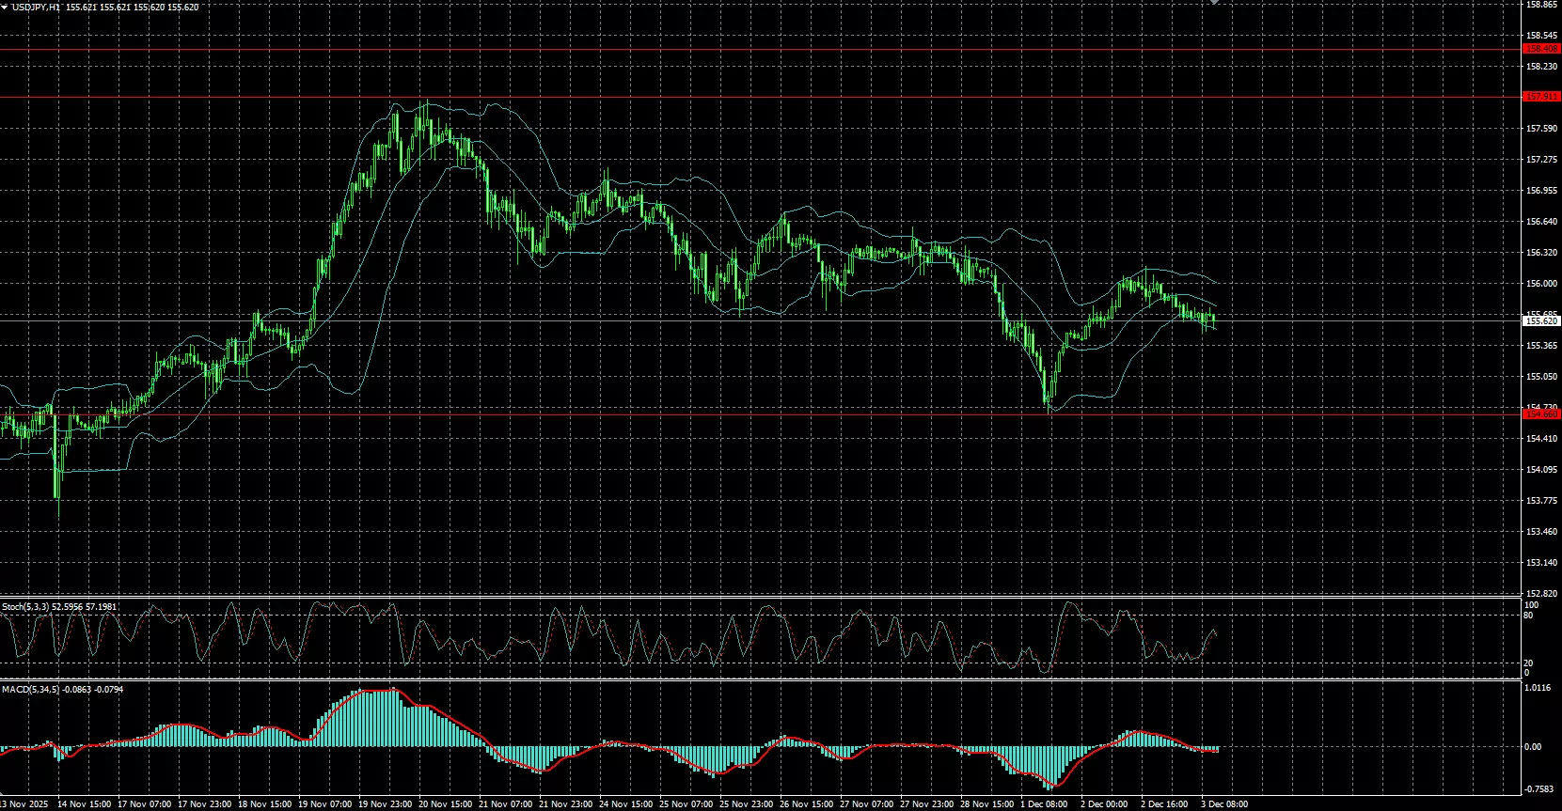Click the 1.0116 MACD scale label
The width and height of the screenshot is (1562, 811).
coord(1538,688)
